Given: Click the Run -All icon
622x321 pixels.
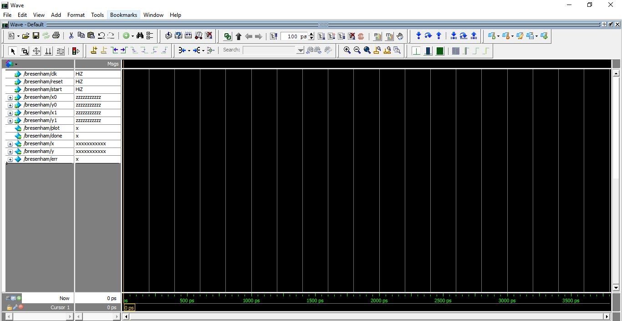Looking at the screenshot, I should (x=341, y=36).
